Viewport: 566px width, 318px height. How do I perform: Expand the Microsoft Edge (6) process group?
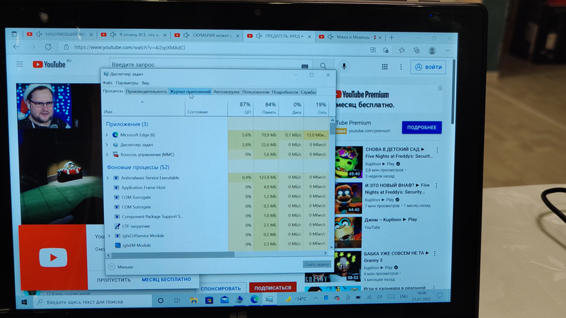[x=107, y=135]
